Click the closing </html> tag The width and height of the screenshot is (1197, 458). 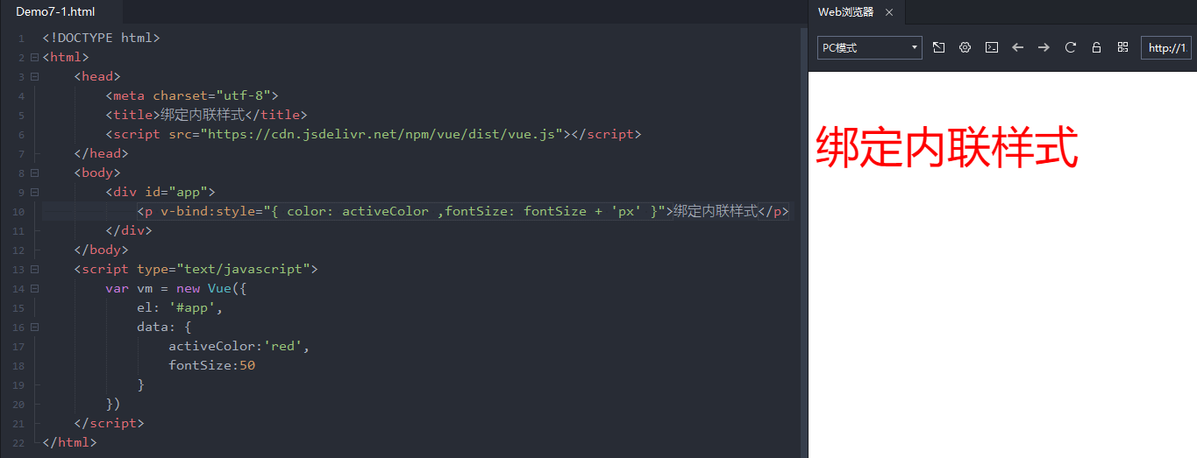(69, 442)
